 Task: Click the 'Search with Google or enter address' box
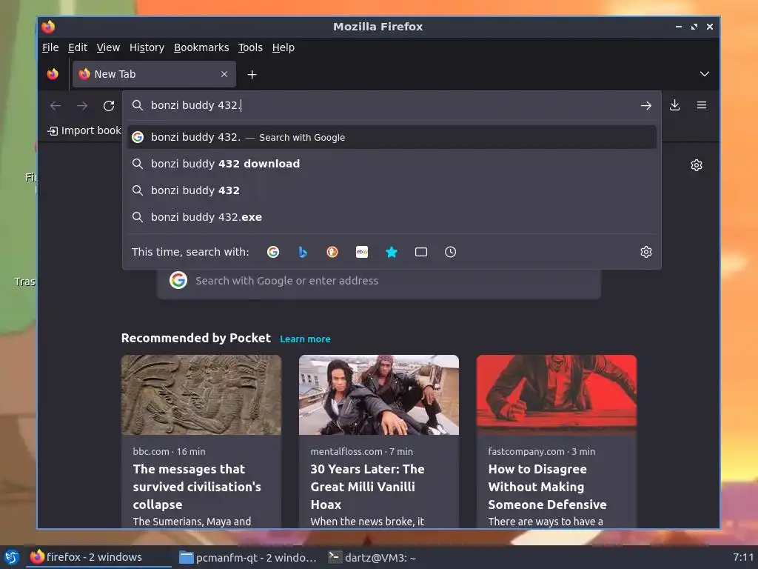(x=379, y=281)
